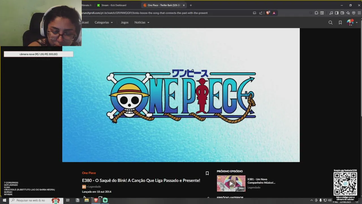Click the tab search toolbar icon

click(x=322, y=13)
